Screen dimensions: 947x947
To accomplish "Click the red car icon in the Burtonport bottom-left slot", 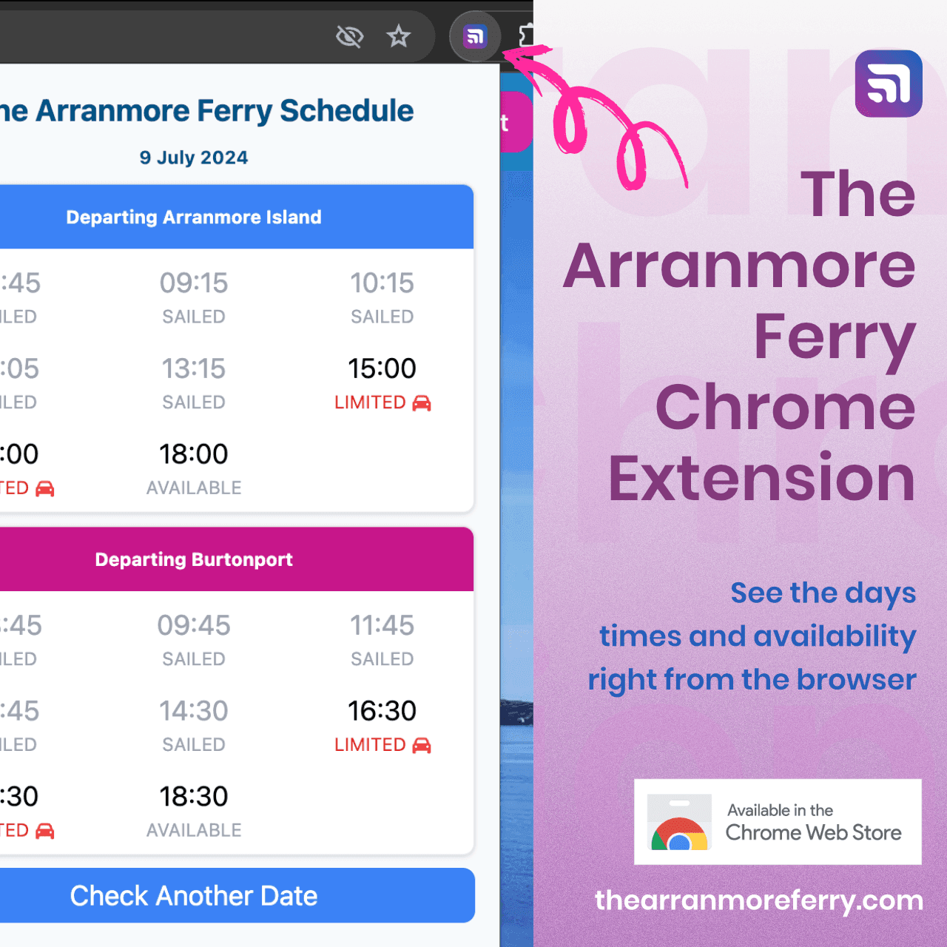I will (x=45, y=831).
